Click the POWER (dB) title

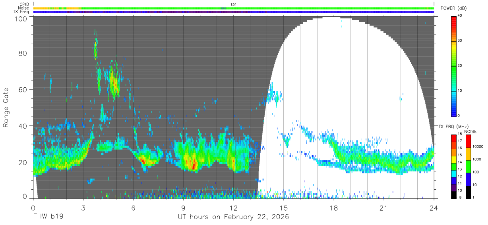click(454, 8)
